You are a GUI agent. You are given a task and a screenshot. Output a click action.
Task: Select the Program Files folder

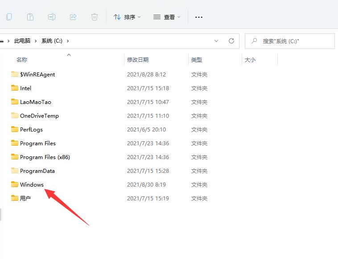(x=38, y=143)
